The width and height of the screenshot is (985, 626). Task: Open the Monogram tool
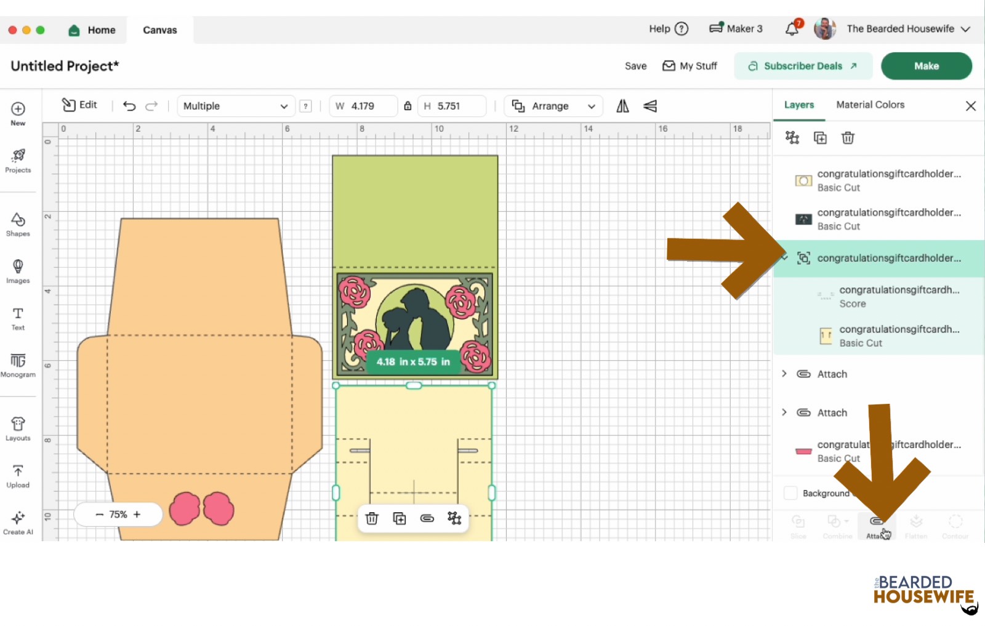18,365
